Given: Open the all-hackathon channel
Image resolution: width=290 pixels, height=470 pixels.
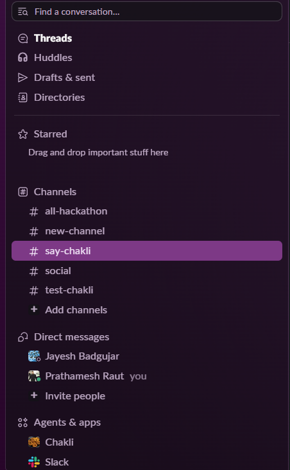Looking at the screenshot, I should point(147,211).
